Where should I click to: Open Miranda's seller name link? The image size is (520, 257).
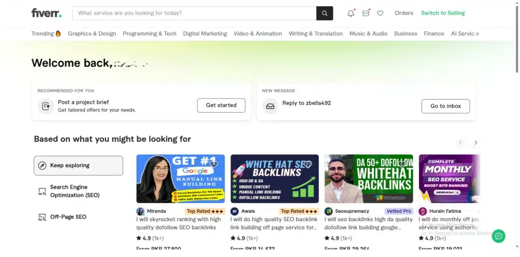click(x=156, y=211)
